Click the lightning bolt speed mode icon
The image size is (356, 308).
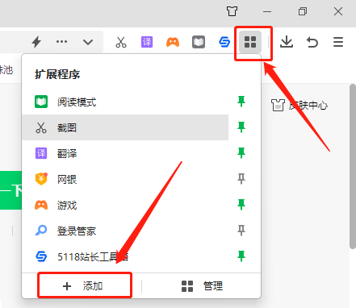click(x=36, y=42)
